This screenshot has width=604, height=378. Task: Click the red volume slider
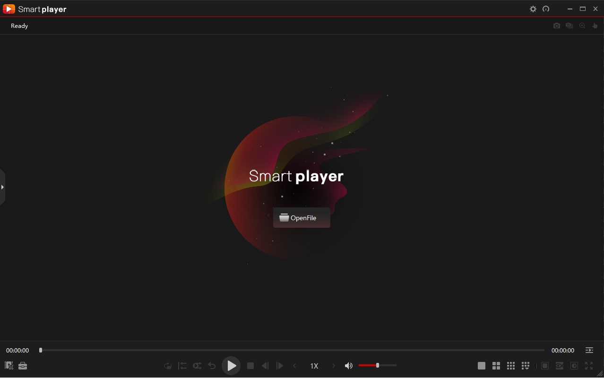pyautogui.click(x=377, y=365)
